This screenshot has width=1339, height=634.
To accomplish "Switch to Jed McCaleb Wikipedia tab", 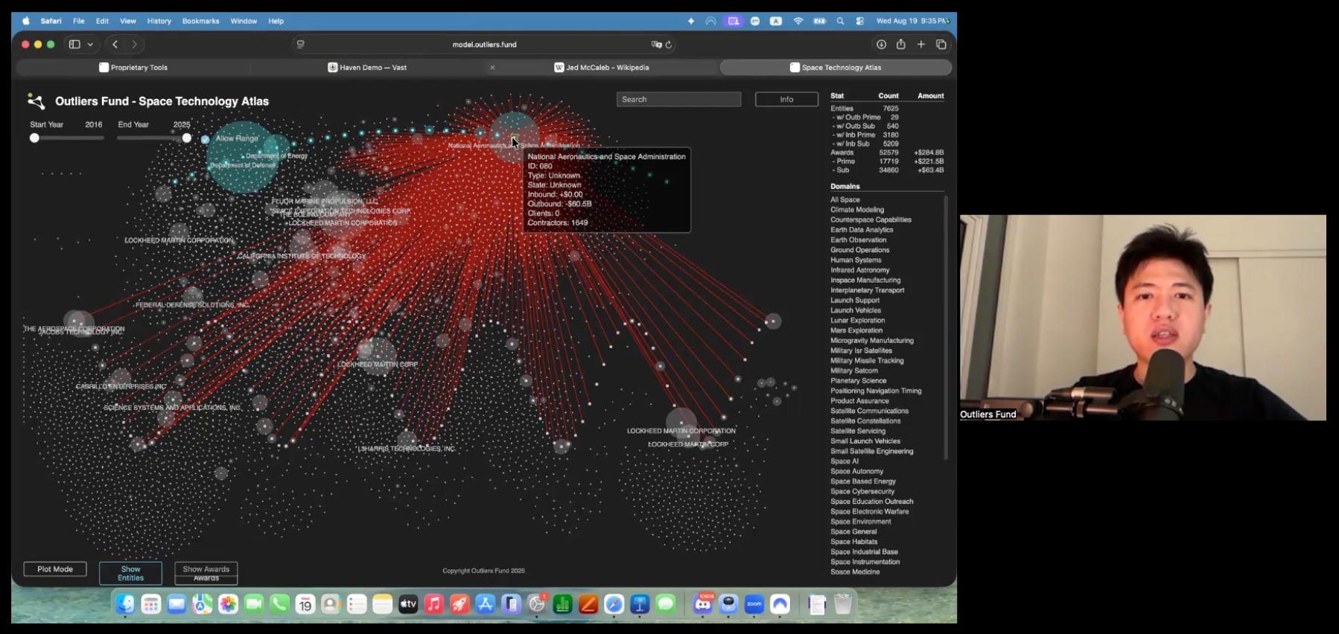I will (x=602, y=68).
